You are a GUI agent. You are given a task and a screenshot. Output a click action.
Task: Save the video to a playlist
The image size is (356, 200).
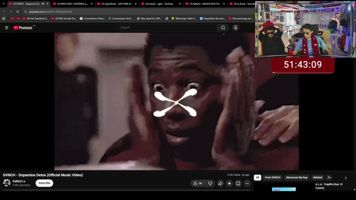point(238,183)
